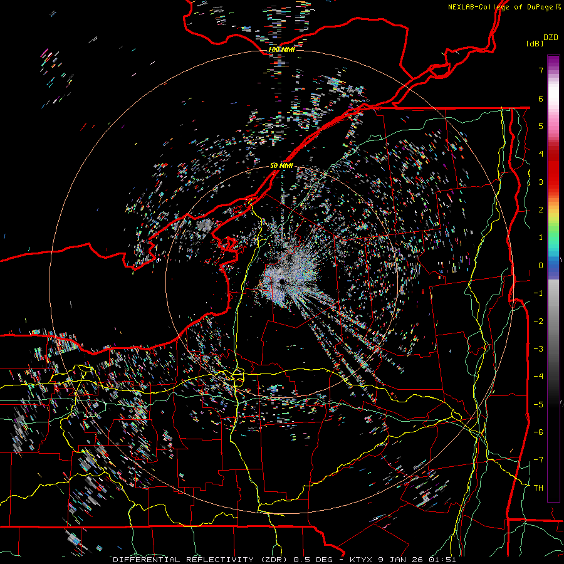Click the NEXLAB-College of DuPage title text
This screenshot has height=564, width=564.
click(501, 7)
